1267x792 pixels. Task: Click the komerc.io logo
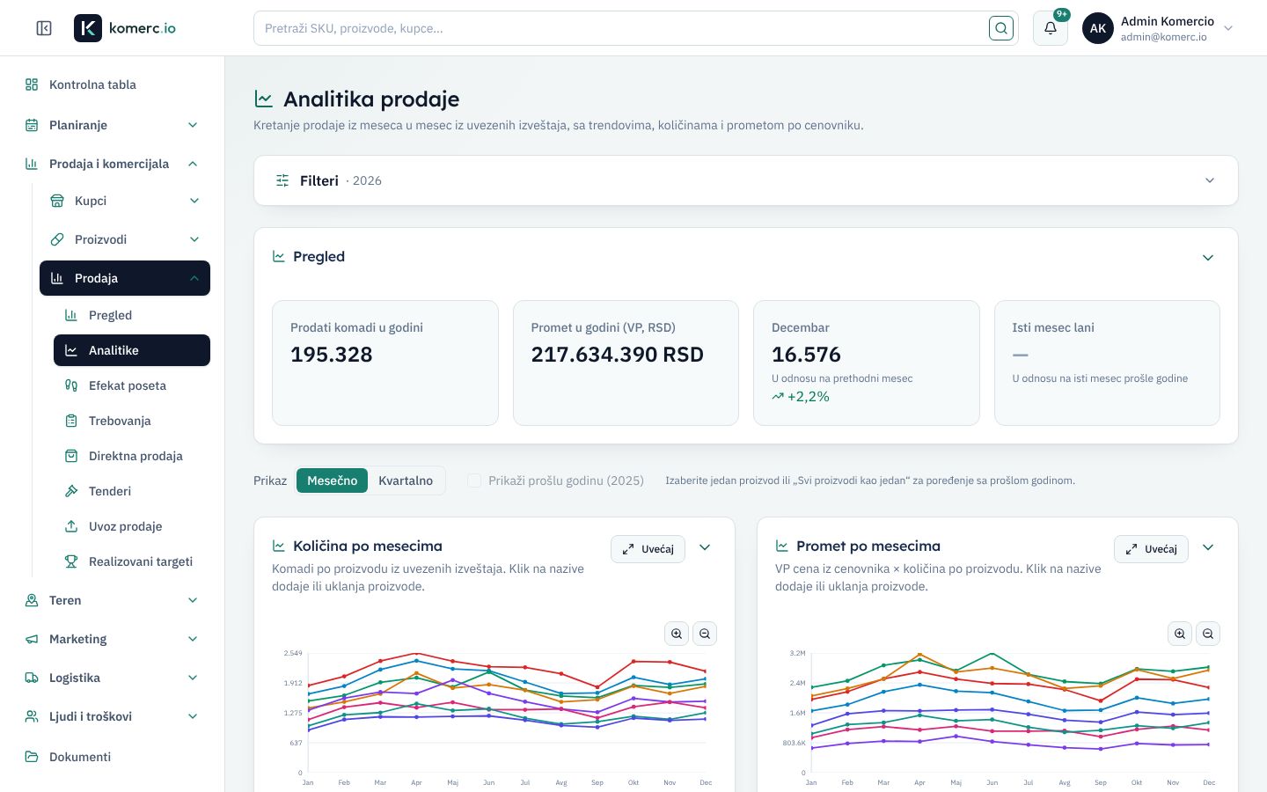coord(125,28)
